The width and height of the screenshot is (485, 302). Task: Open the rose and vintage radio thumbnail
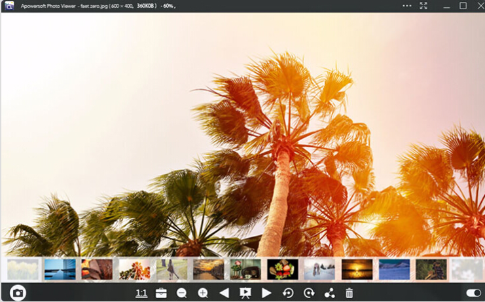point(245,269)
